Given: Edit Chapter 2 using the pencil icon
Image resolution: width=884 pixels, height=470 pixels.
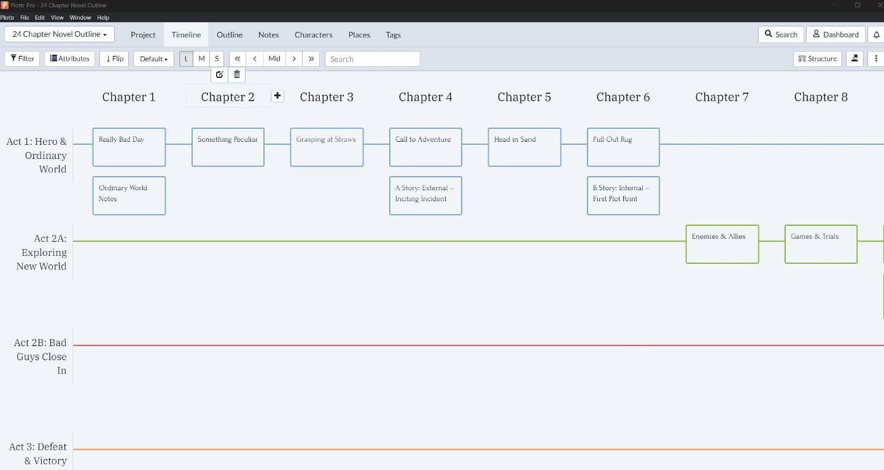Looking at the screenshot, I should coord(219,74).
